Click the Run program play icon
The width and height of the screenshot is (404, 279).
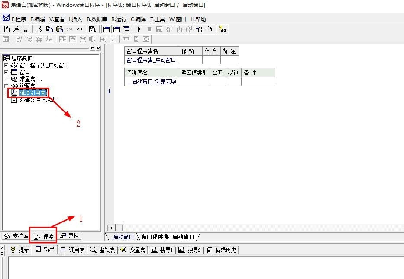click(139, 29)
